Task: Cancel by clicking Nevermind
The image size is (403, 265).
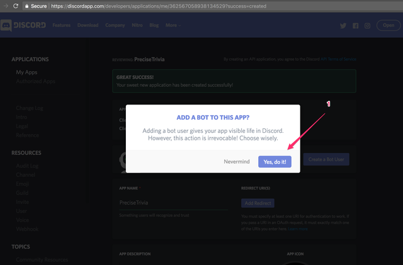Action: pos(237,161)
